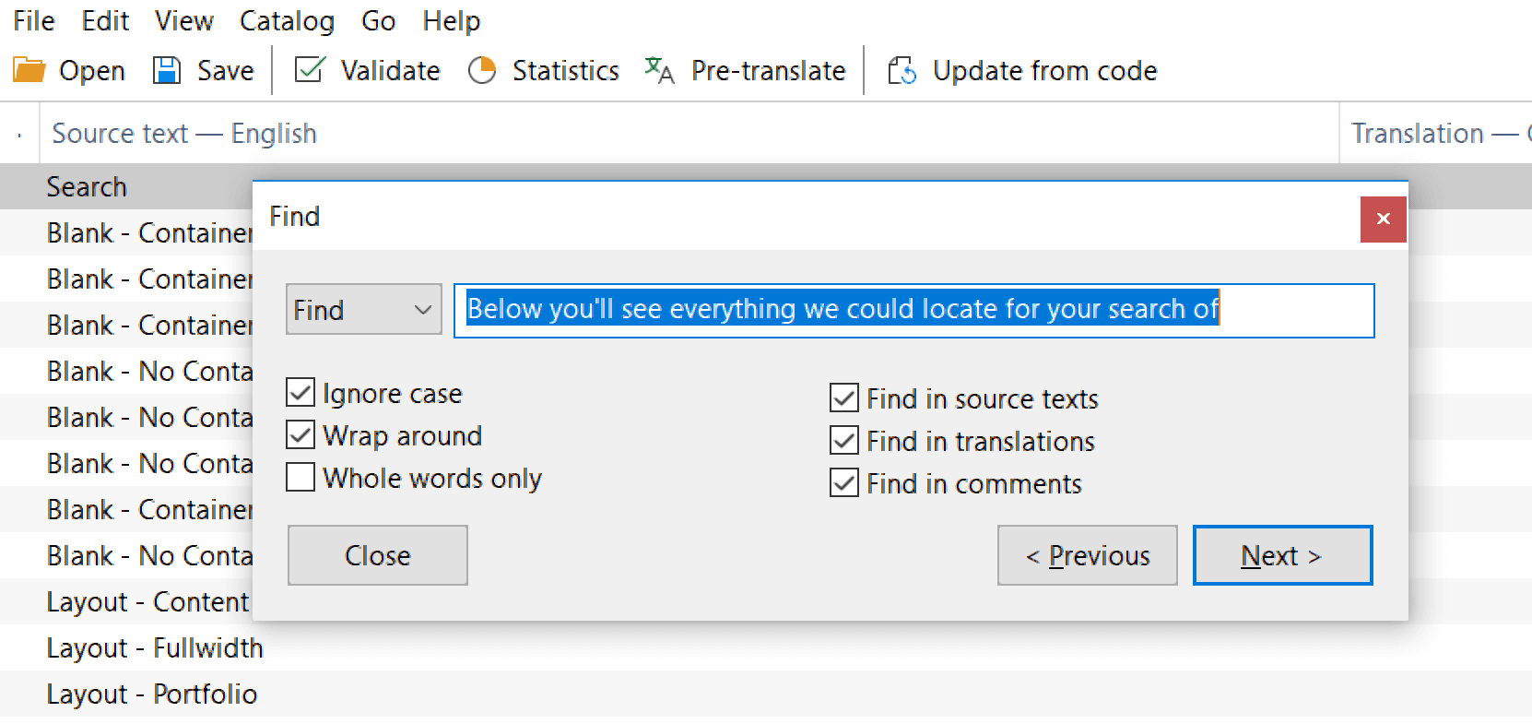Toggle Find in source texts checkbox
The height and width of the screenshot is (724, 1532).
(x=843, y=398)
